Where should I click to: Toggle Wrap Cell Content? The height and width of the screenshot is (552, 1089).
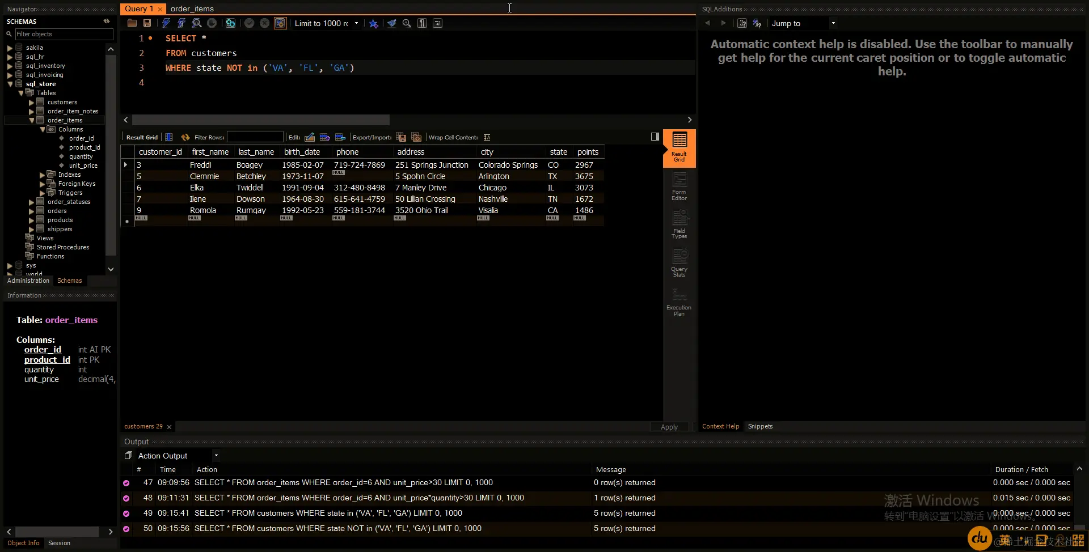coord(487,137)
